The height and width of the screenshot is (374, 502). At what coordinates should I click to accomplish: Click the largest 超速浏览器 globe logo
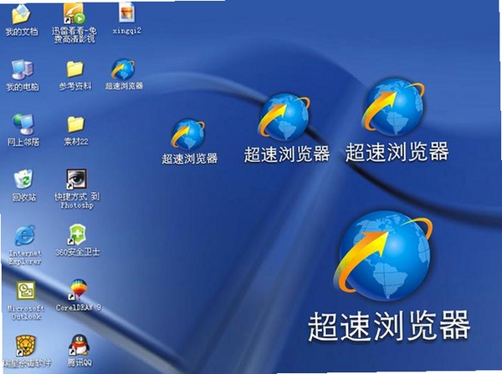click(383, 255)
